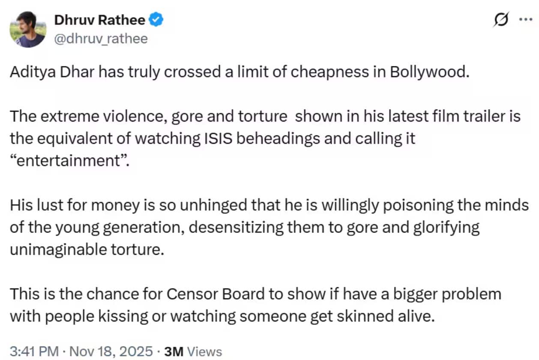This screenshot has width=539, height=360.
Task: Click the Views label
Action: pyautogui.click(x=205, y=351)
